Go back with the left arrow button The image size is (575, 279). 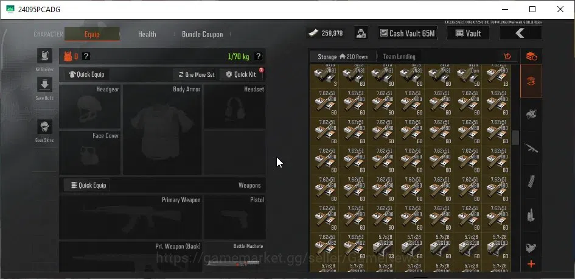tap(520, 34)
